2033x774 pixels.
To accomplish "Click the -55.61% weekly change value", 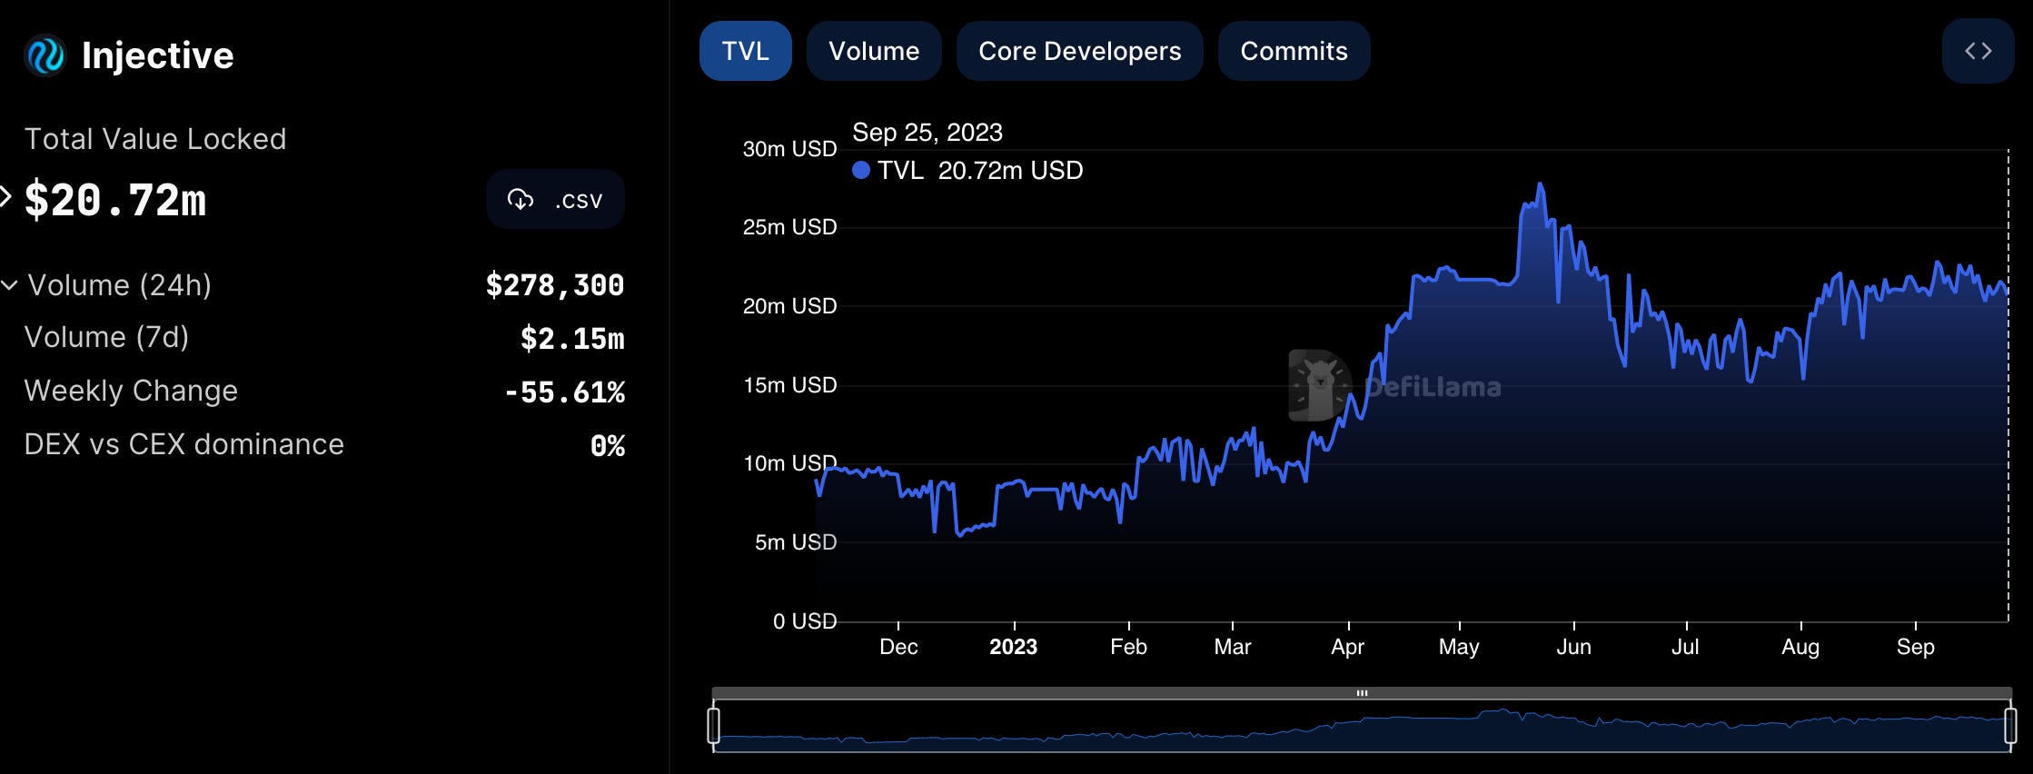I will (564, 392).
